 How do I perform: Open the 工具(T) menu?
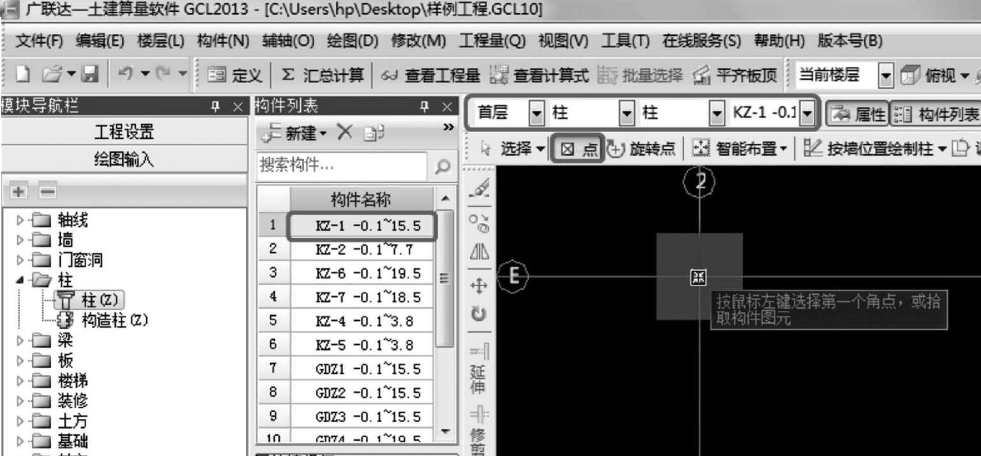[x=625, y=42]
